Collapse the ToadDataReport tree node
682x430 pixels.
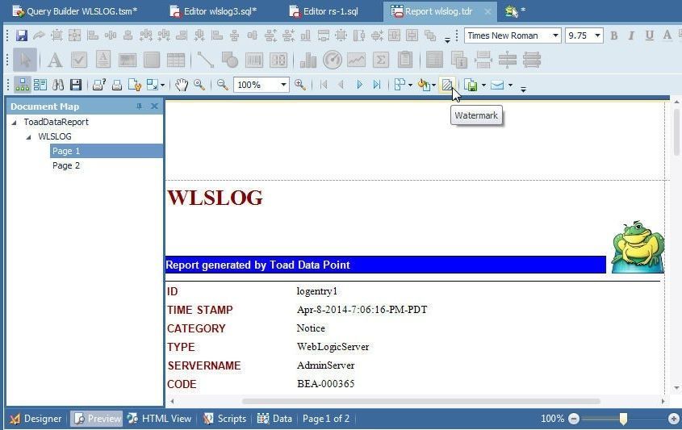(15, 122)
